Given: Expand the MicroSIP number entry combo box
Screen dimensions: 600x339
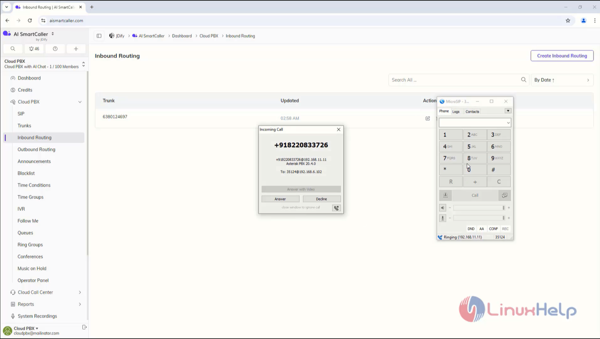Looking at the screenshot, I should (x=508, y=123).
